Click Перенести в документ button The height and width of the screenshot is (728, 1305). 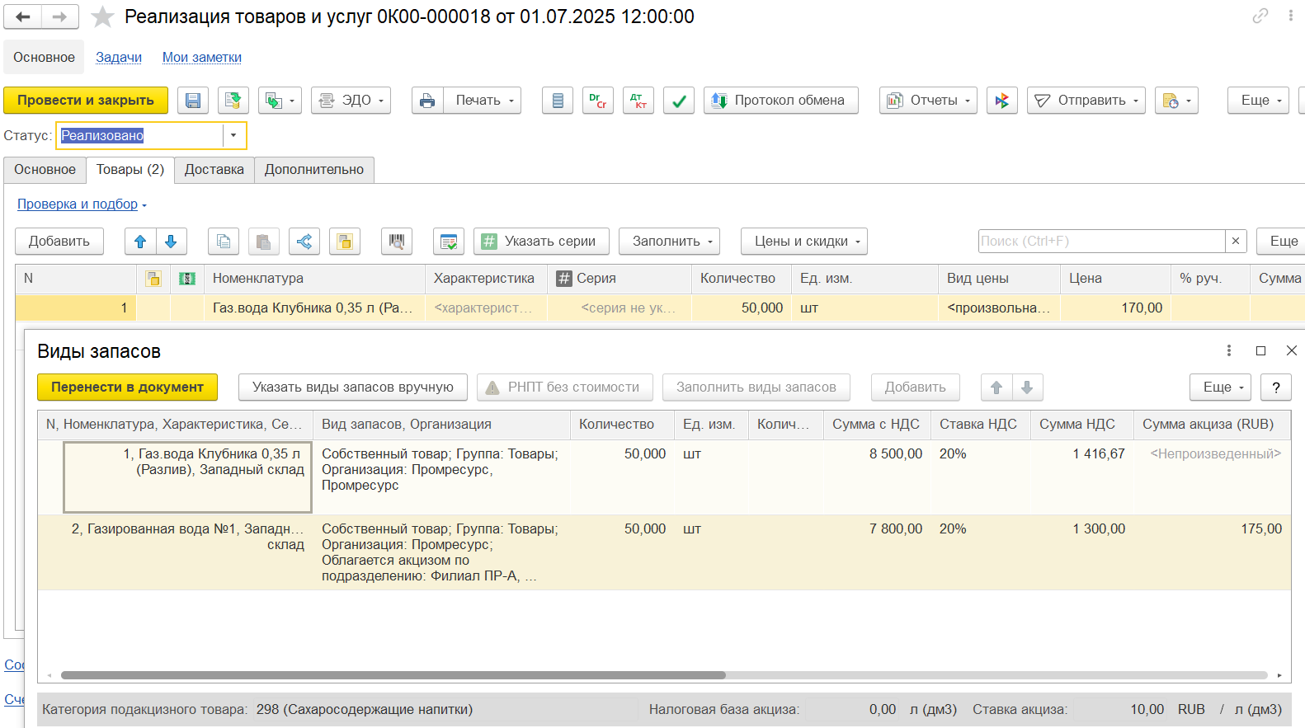point(127,387)
